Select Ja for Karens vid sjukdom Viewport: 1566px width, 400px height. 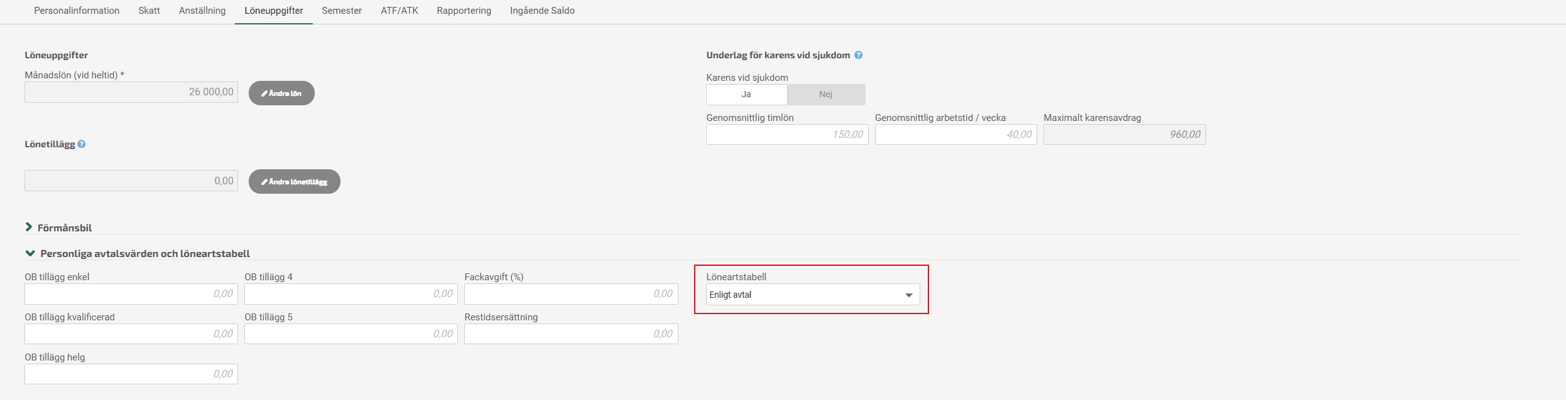coord(746,95)
